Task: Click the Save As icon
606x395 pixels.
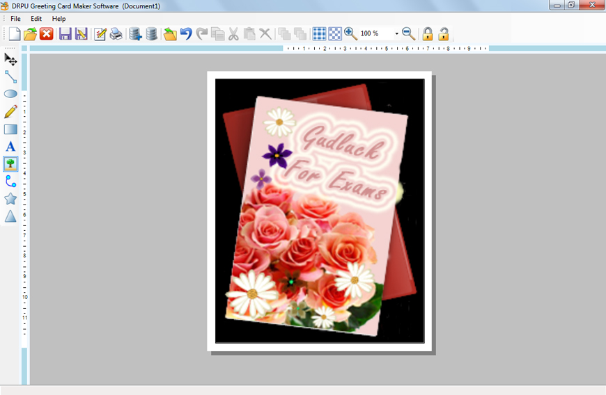Action: click(81, 34)
